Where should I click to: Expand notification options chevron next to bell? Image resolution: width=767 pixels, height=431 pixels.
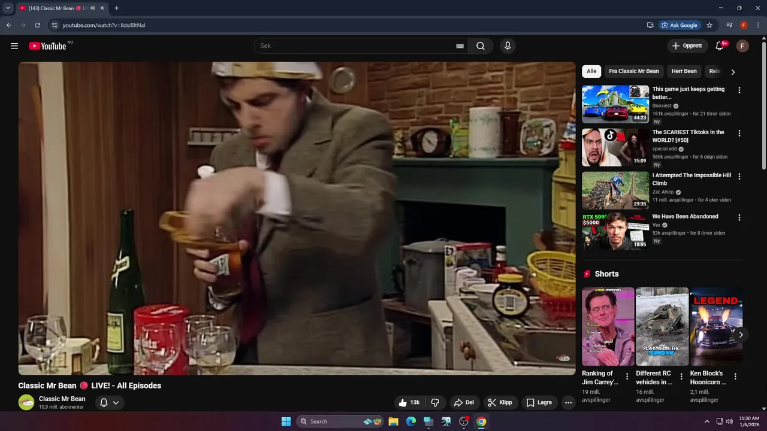[x=116, y=403]
